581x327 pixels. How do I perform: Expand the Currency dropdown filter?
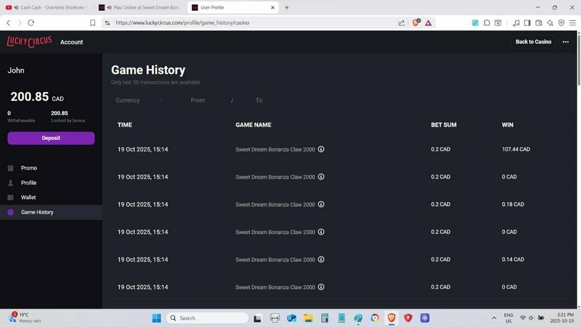[x=139, y=100]
